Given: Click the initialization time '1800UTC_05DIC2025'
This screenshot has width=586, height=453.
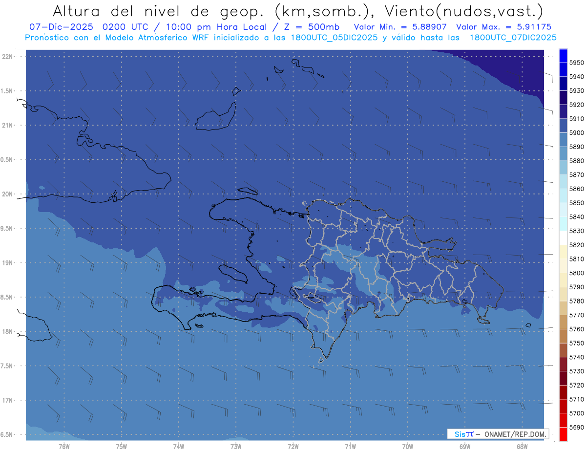Looking at the screenshot, I should coord(330,38).
